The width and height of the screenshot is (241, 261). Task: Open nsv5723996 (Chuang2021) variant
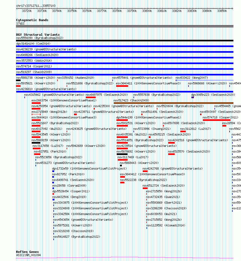152,129
